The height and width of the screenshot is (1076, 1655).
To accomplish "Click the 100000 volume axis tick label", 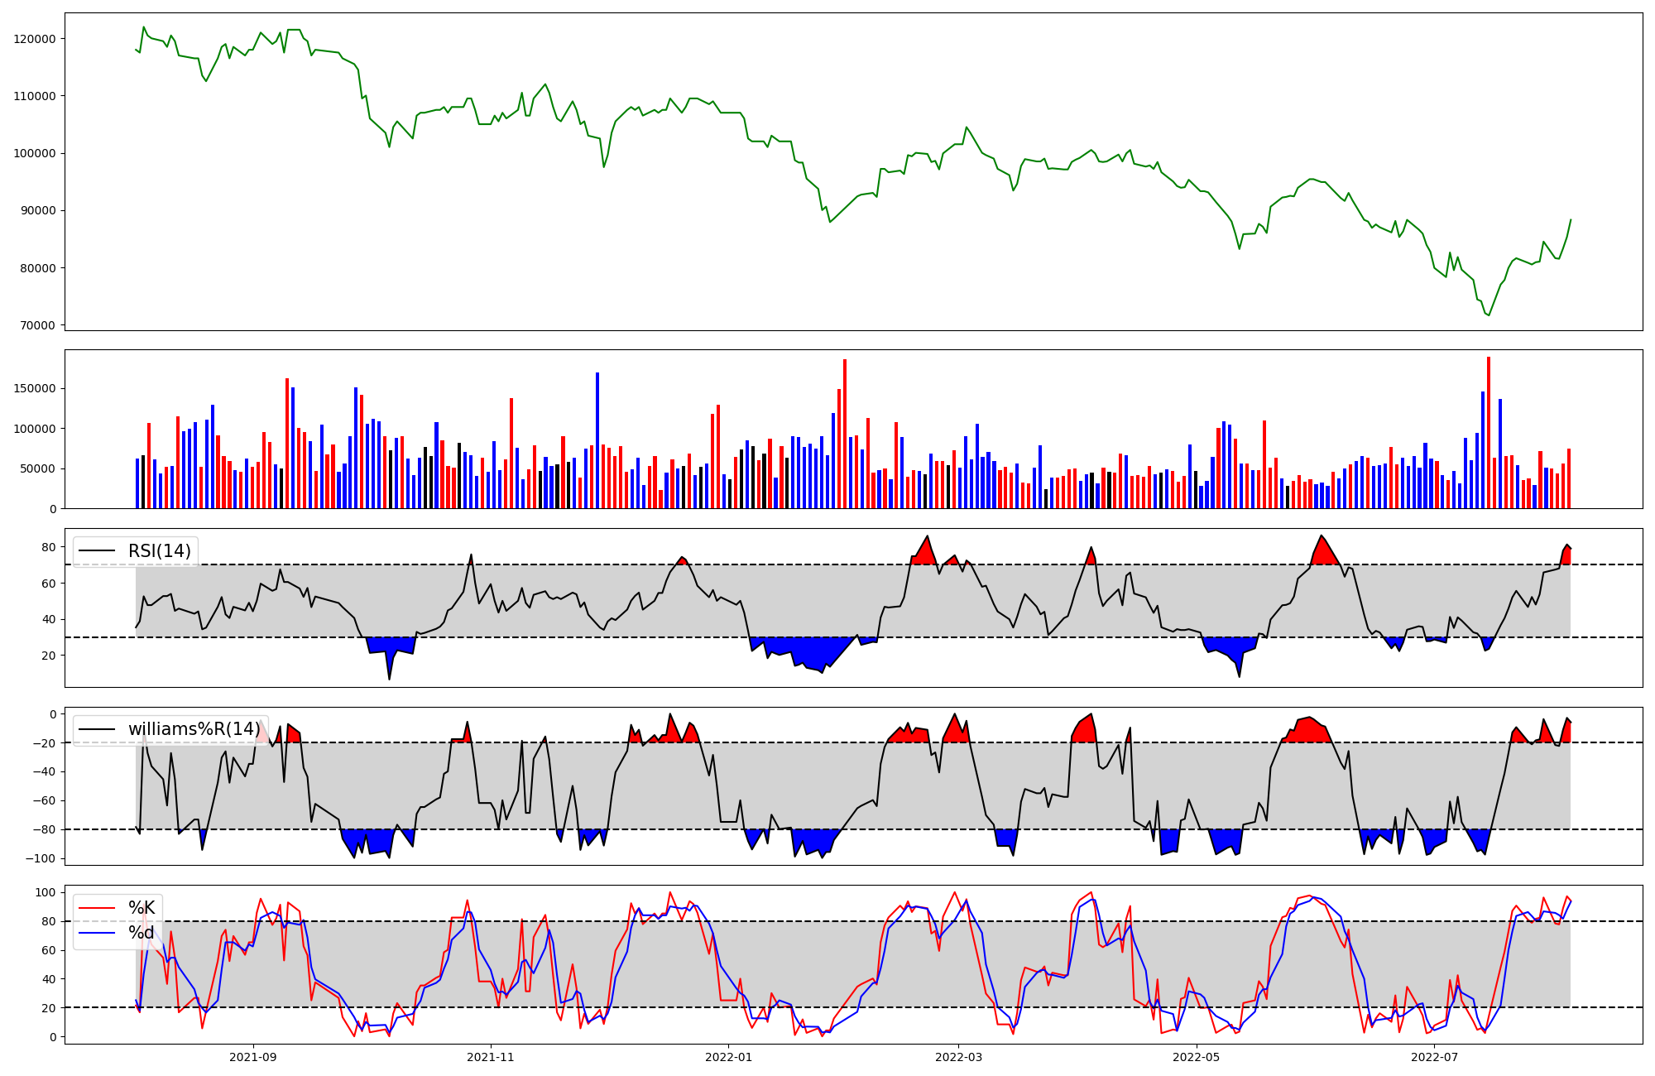I will 35,429.
